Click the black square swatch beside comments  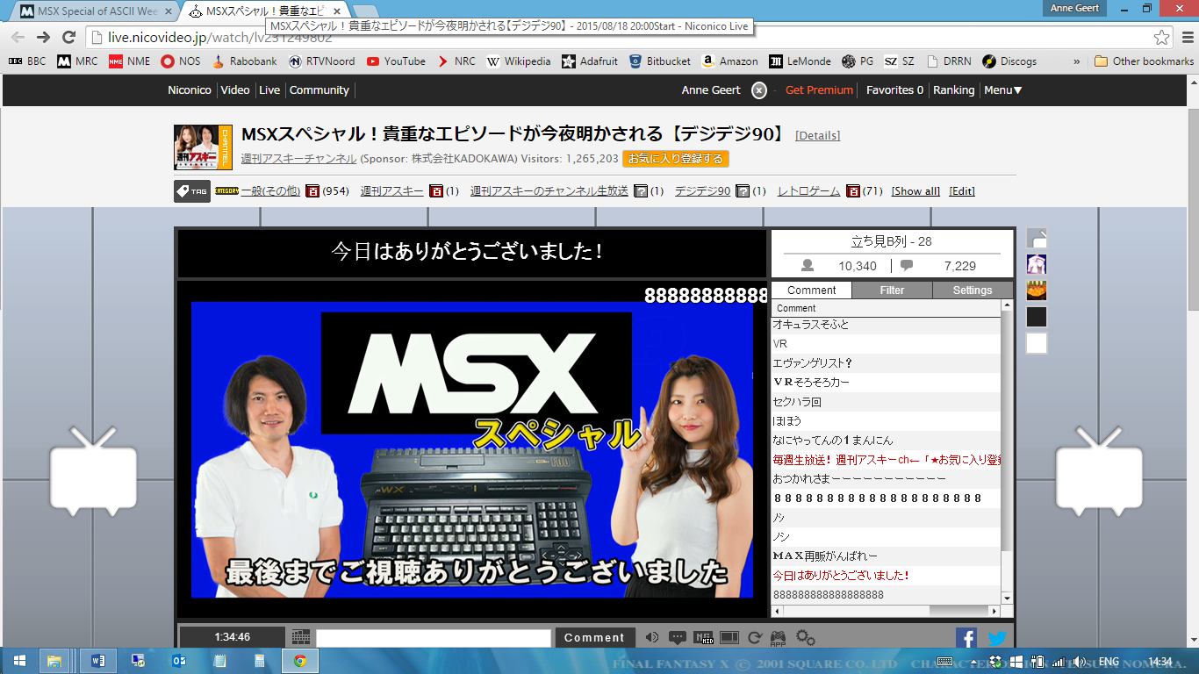[x=1037, y=317]
